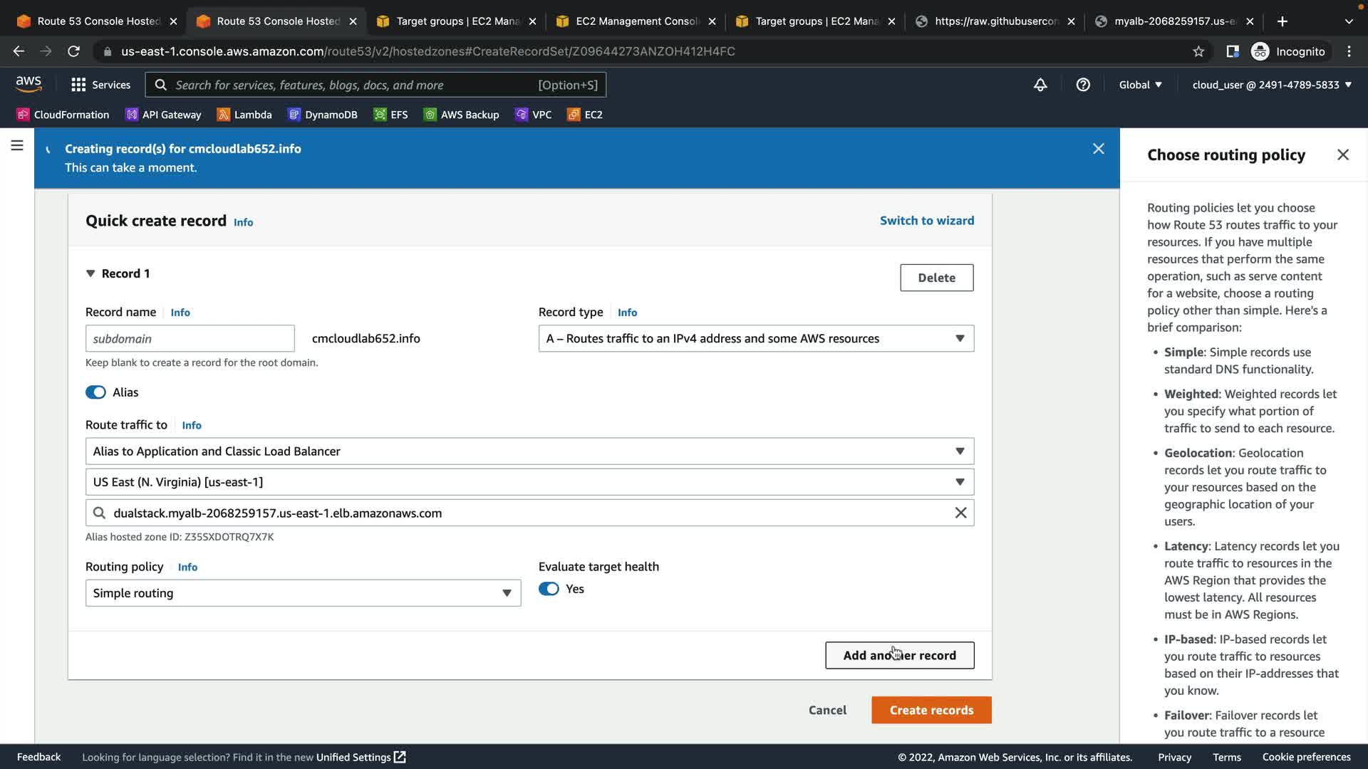Open Lambda bookmark shortcut
1368x769 pixels.
[x=244, y=115]
